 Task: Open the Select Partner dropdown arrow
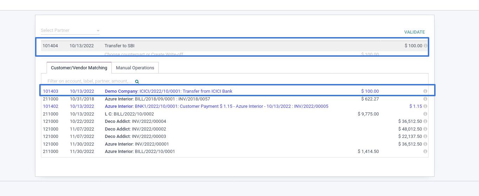pos(98,31)
